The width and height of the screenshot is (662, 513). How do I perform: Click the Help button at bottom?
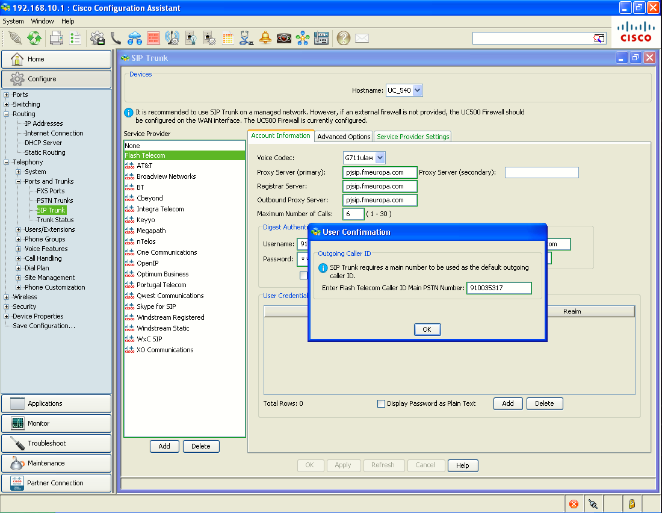pyautogui.click(x=463, y=465)
